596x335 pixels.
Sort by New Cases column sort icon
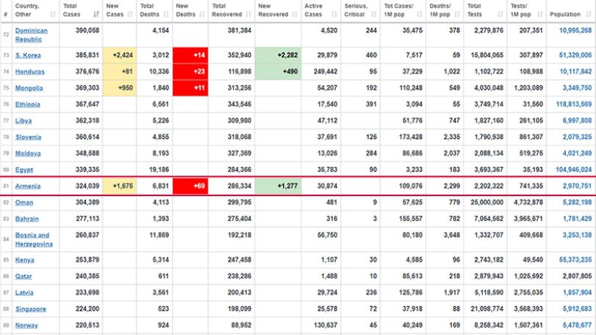[x=130, y=15]
